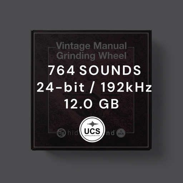This screenshot has width=183, height=183.
Task: Click the 'Grinding Wheel' title line
Action: coord(91,56)
